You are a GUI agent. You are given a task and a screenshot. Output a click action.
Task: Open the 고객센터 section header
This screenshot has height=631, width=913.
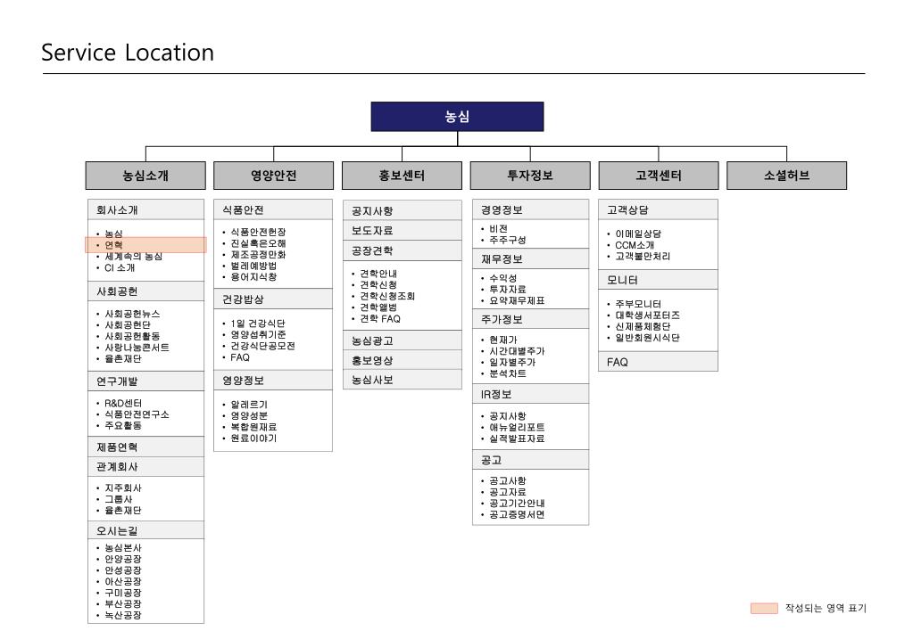pyautogui.click(x=659, y=175)
